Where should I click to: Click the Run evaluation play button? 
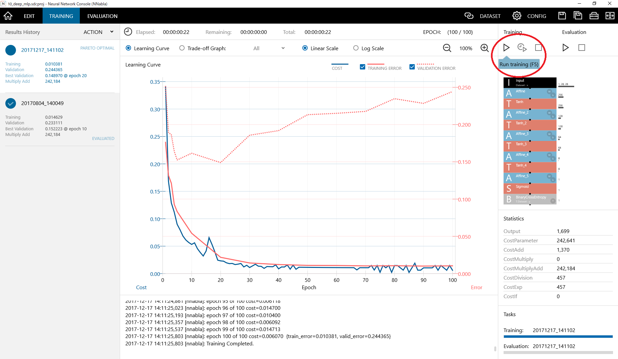565,48
